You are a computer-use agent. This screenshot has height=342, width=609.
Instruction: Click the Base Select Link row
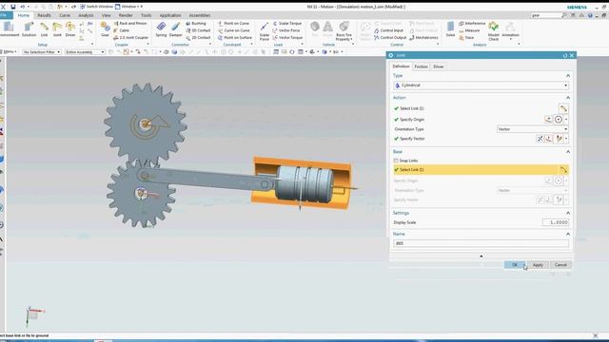(481, 170)
